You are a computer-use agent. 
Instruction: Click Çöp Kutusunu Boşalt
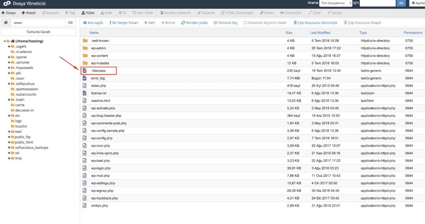(362, 23)
